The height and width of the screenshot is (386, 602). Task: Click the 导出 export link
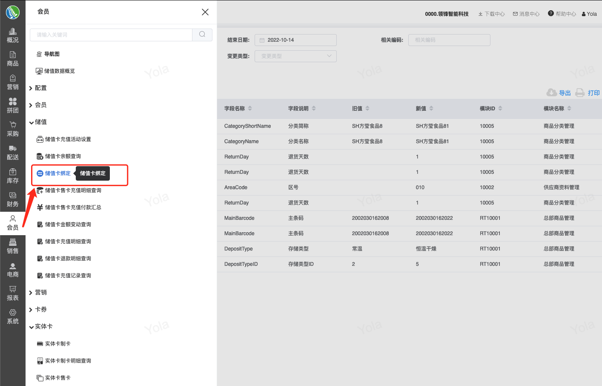point(565,93)
